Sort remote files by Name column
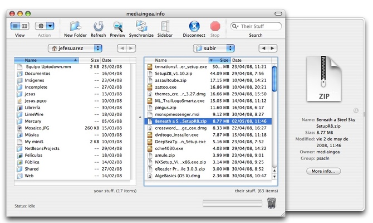Viewport: 373px width, 223px height. [176, 60]
